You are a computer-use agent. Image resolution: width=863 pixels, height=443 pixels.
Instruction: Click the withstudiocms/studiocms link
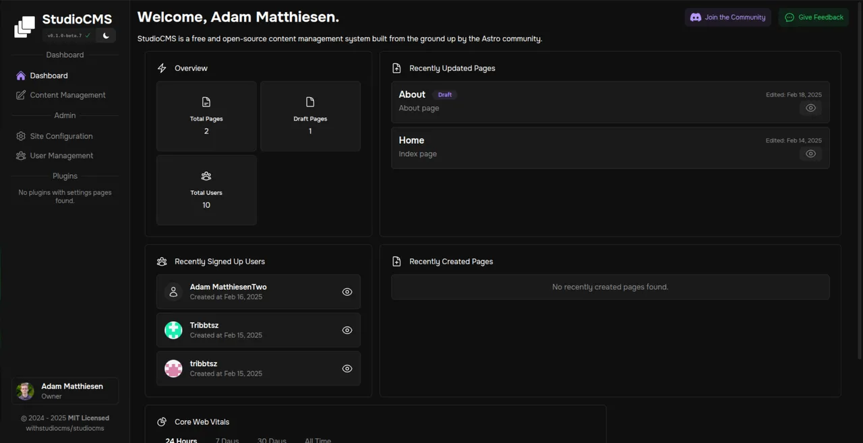(x=65, y=427)
